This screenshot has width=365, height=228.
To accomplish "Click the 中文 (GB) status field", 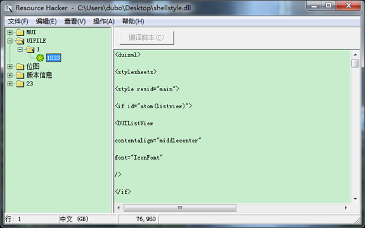I will click(x=87, y=219).
